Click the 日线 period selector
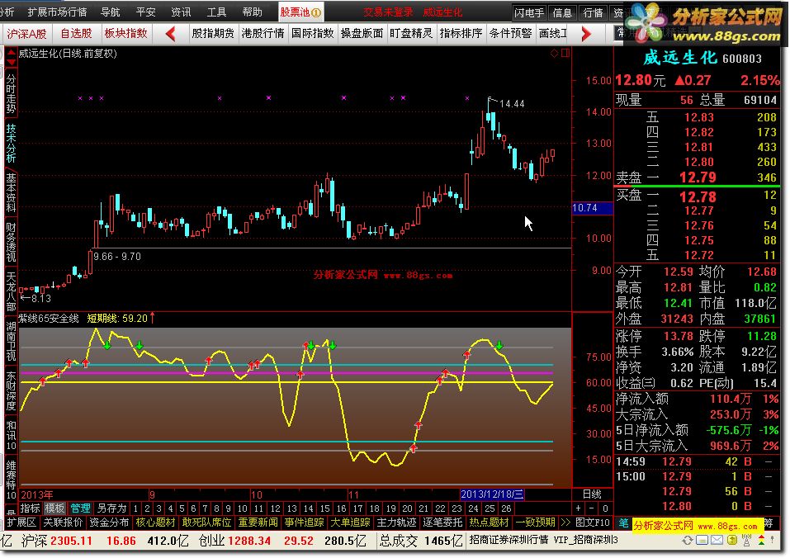Screen dimensions: 790x558 tap(592, 494)
